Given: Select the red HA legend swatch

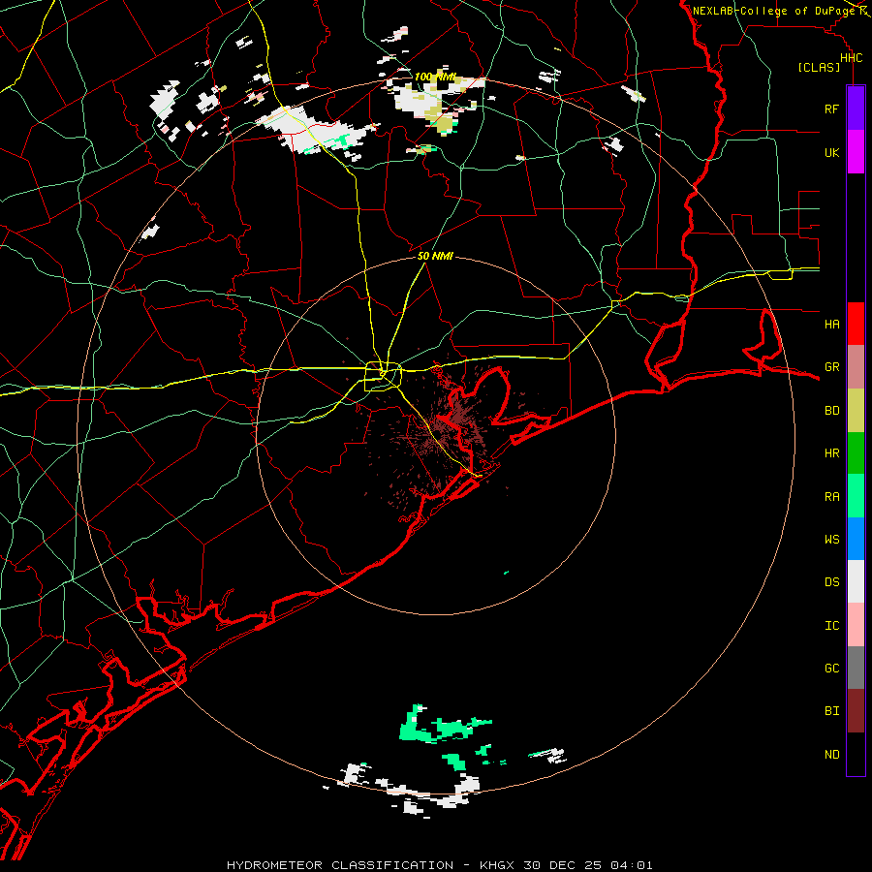Looking at the screenshot, I should coord(856,324).
